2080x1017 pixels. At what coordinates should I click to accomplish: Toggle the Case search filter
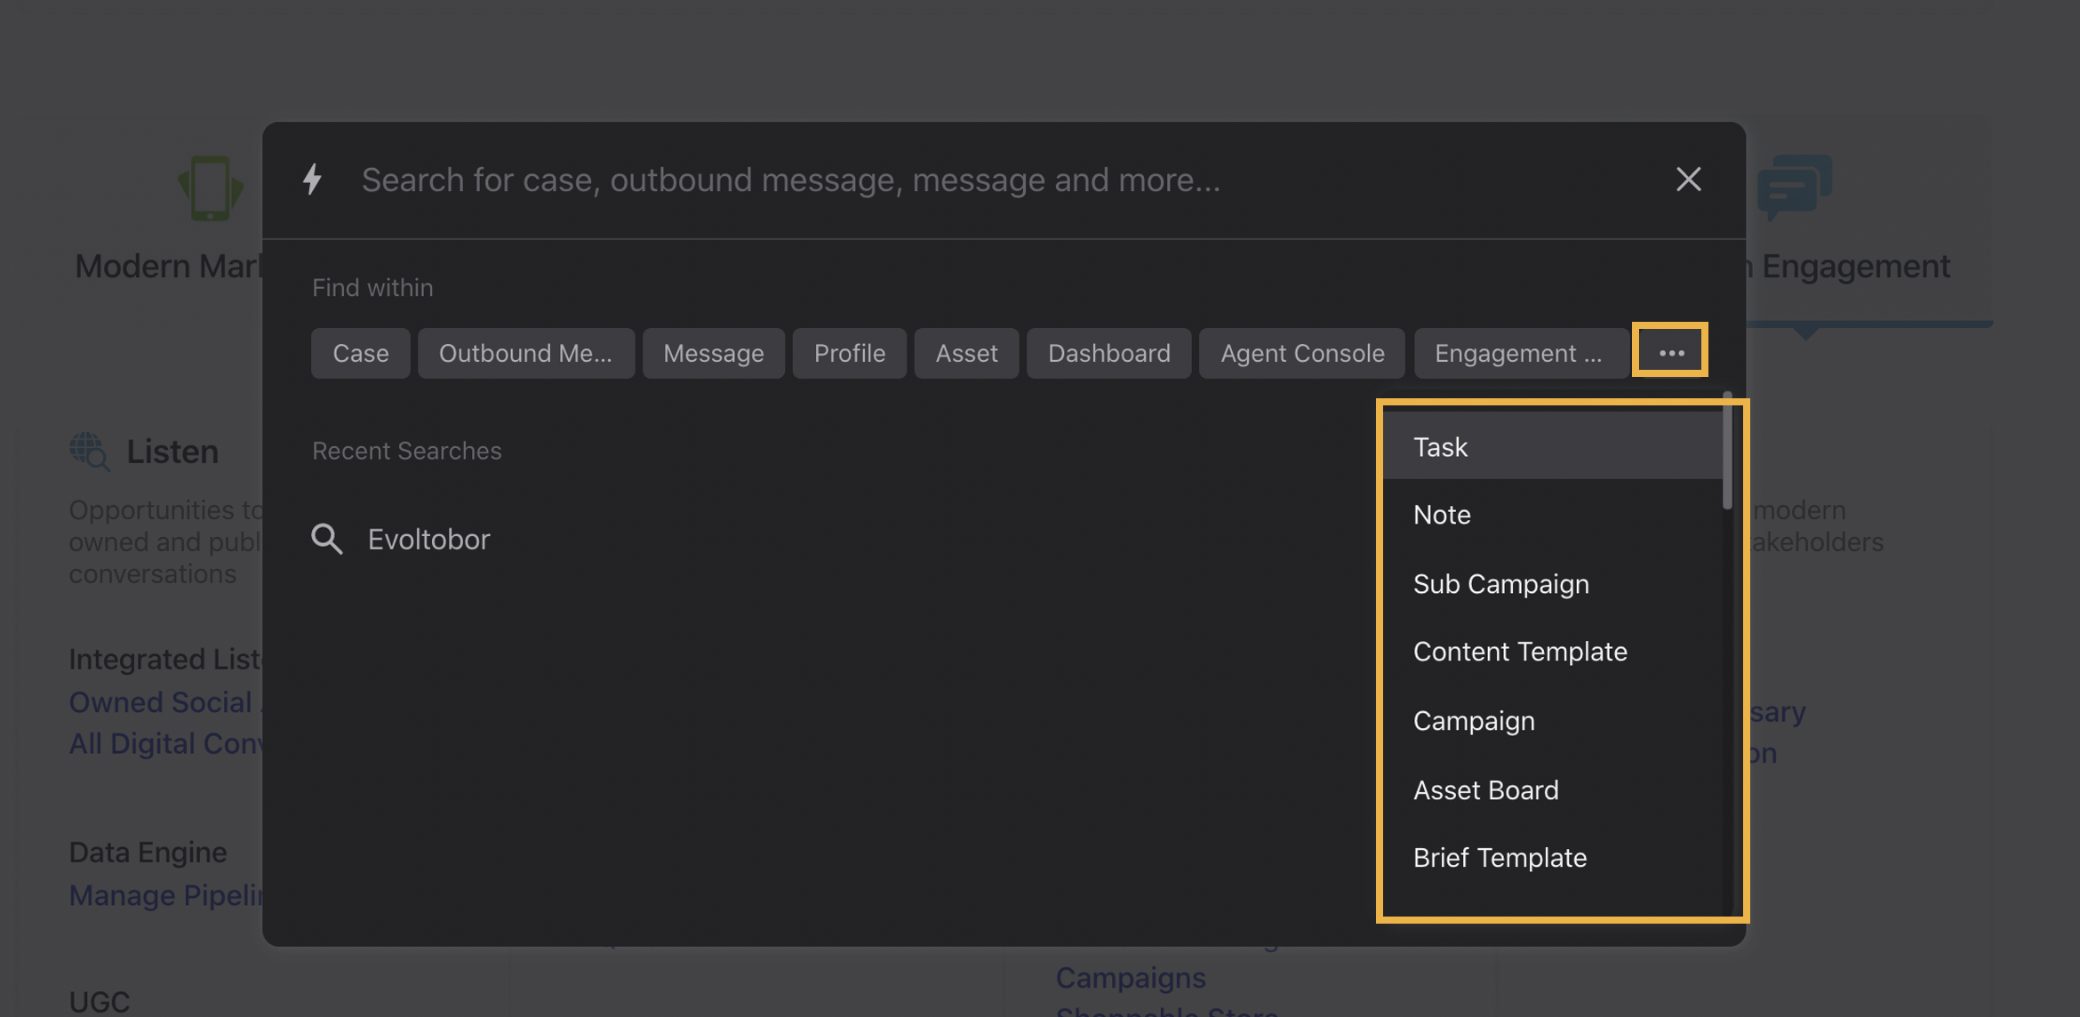(x=360, y=353)
